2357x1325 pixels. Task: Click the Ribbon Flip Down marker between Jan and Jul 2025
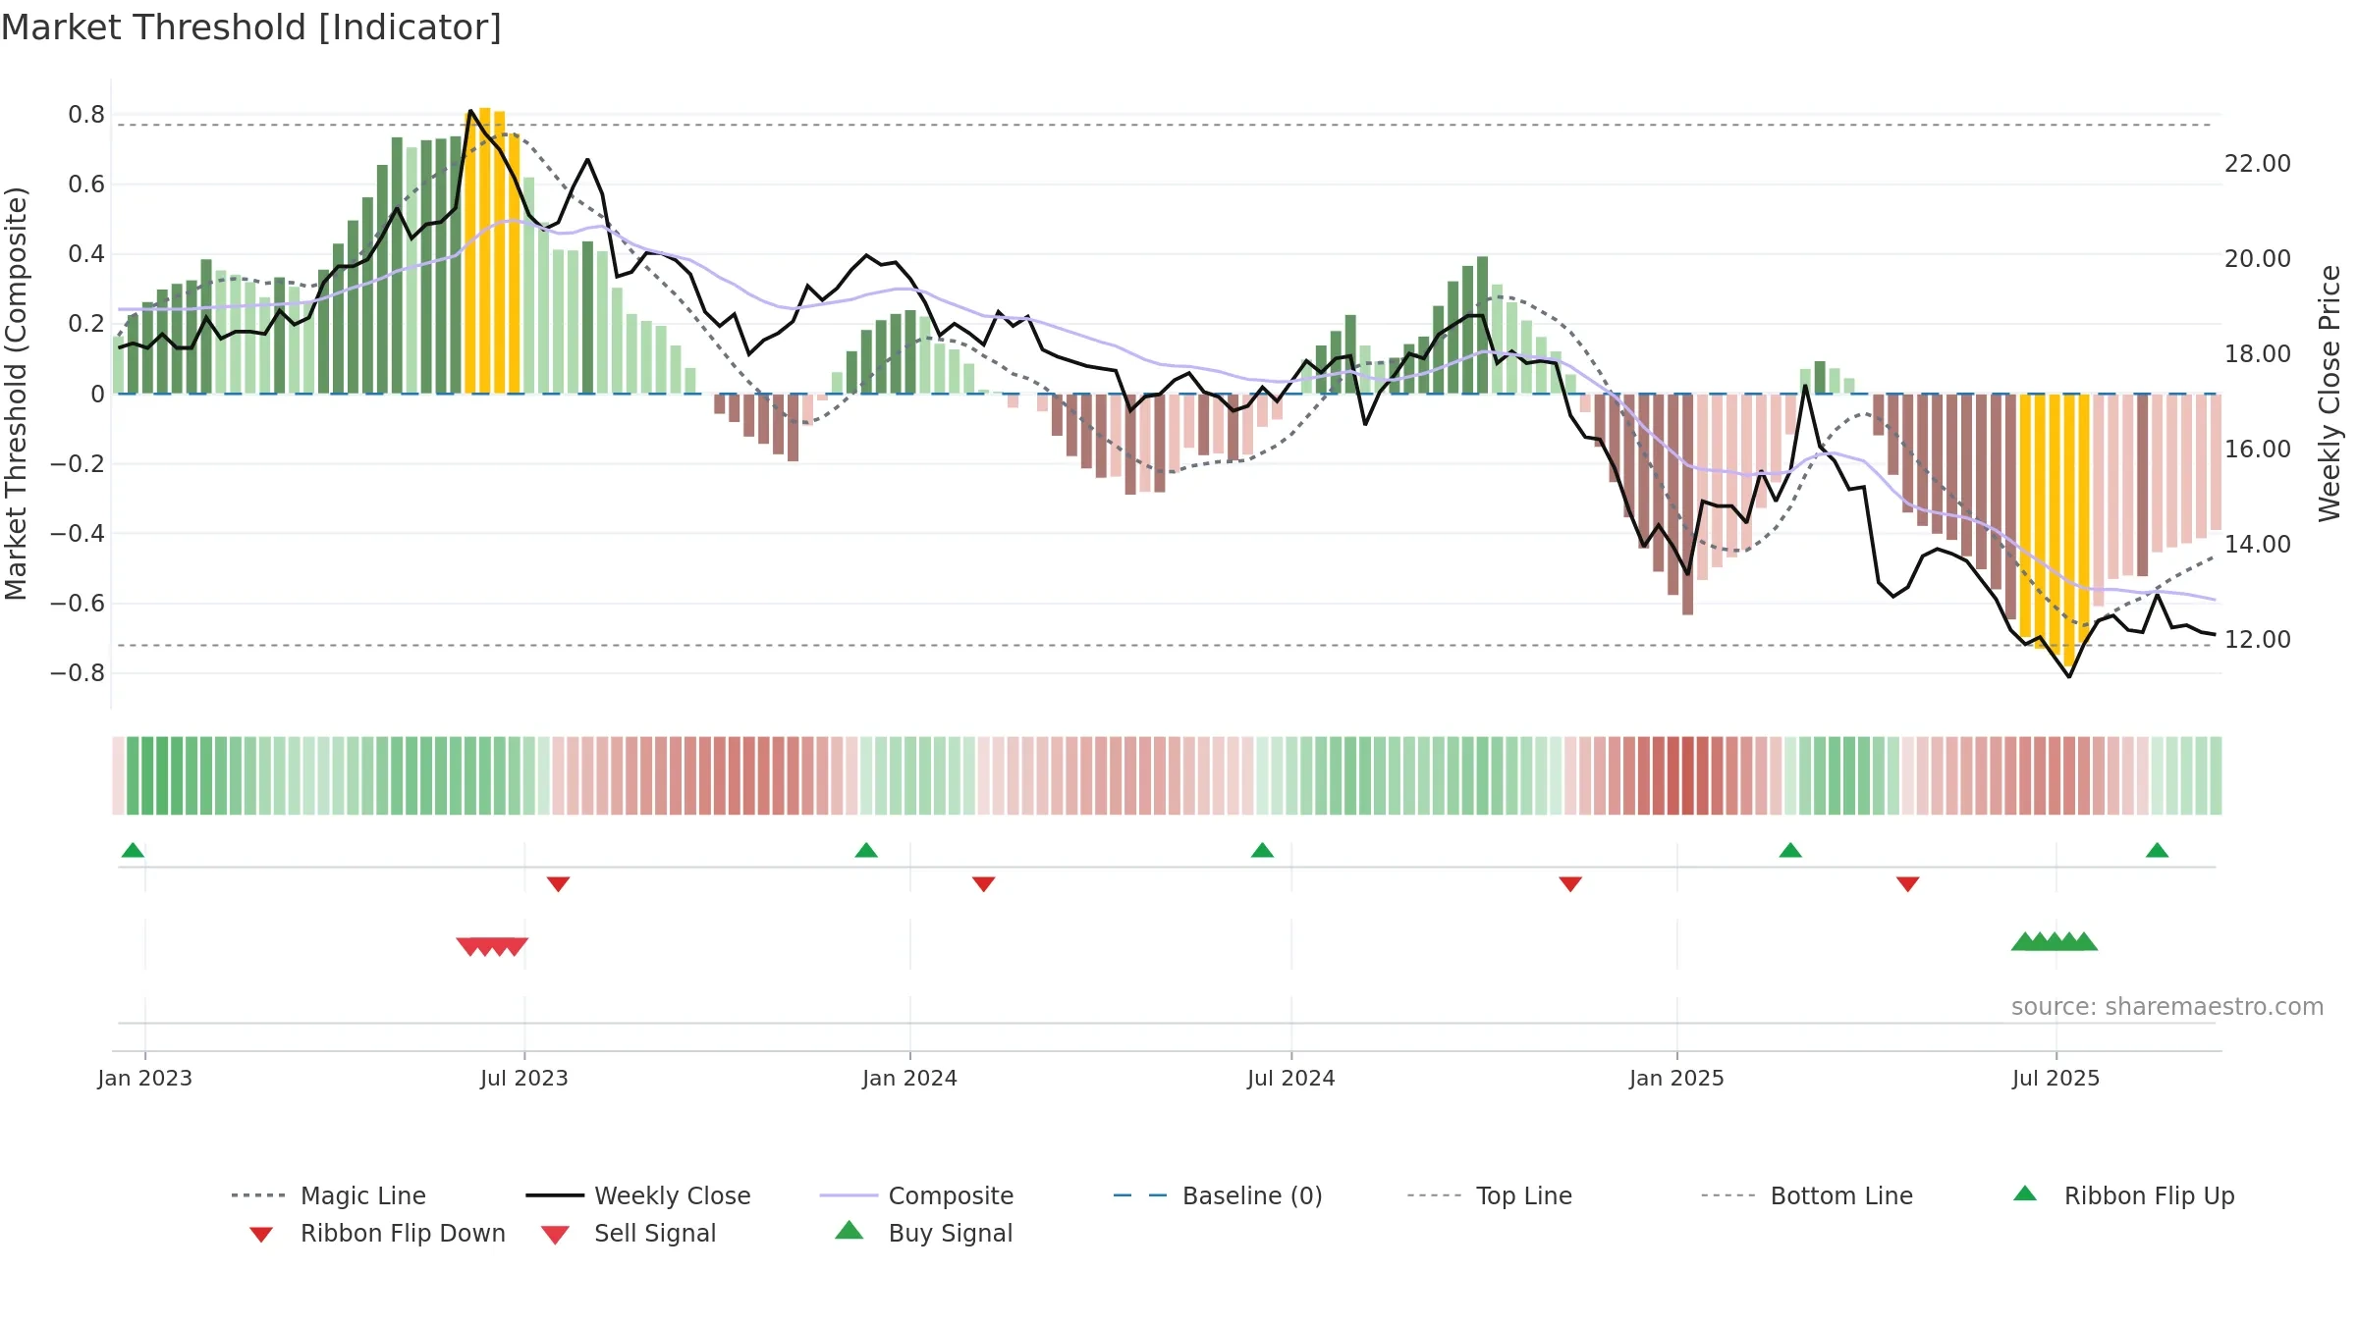(x=1908, y=884)
